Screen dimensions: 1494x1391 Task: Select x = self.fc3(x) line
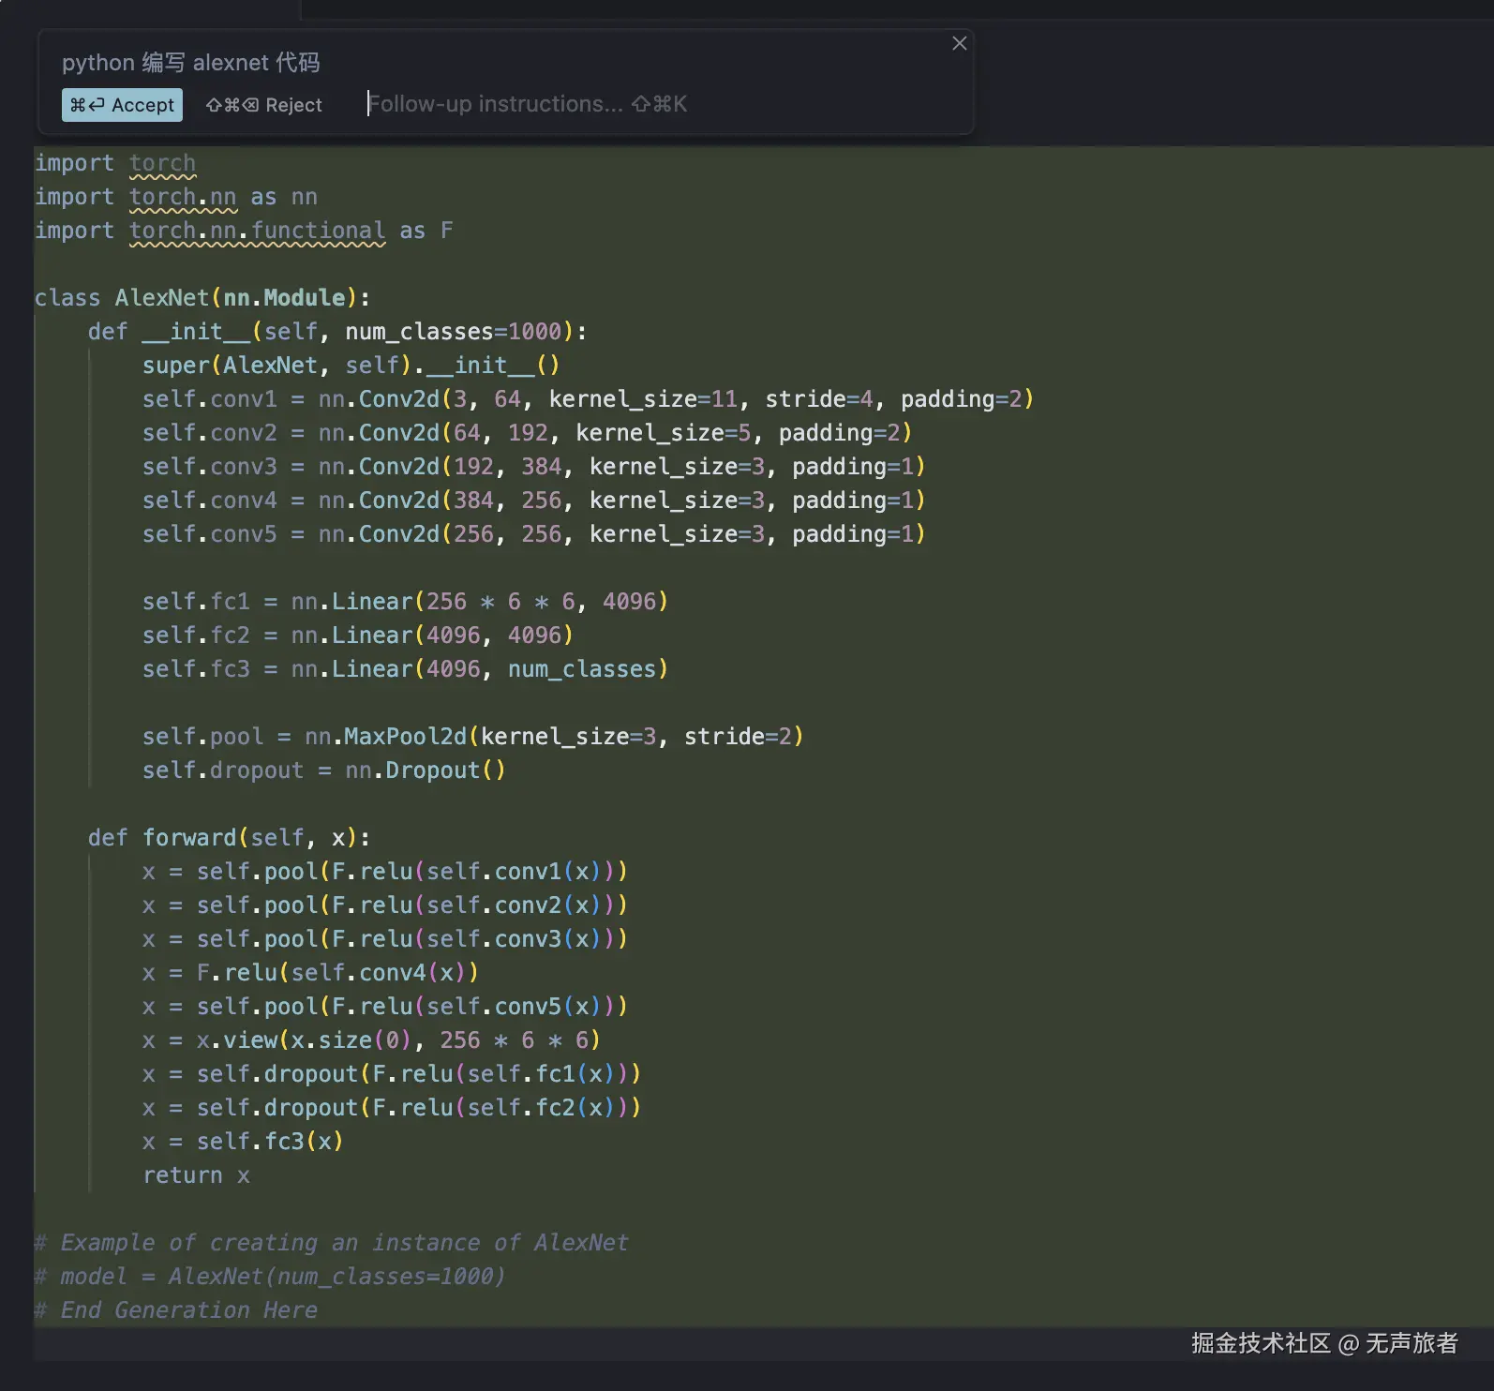243,1142
